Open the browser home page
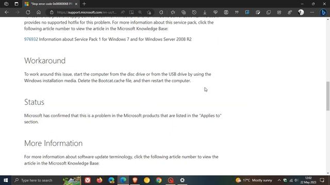The width and height of the screenshot is (330, 185). 39,12
